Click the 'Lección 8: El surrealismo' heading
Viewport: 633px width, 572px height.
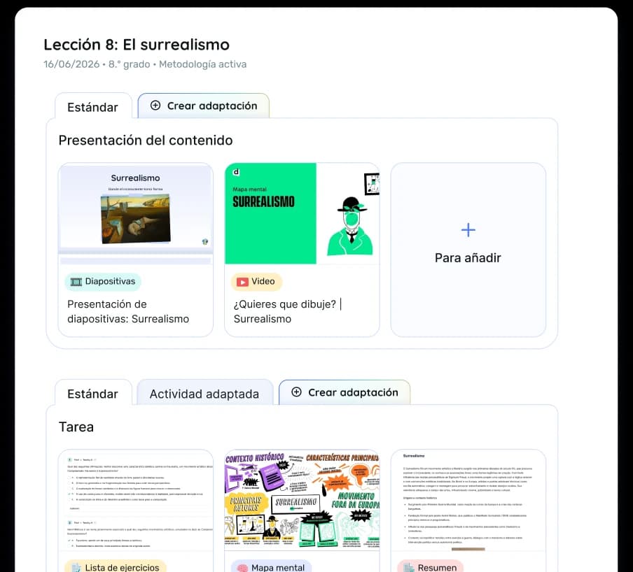click(137, 45)
